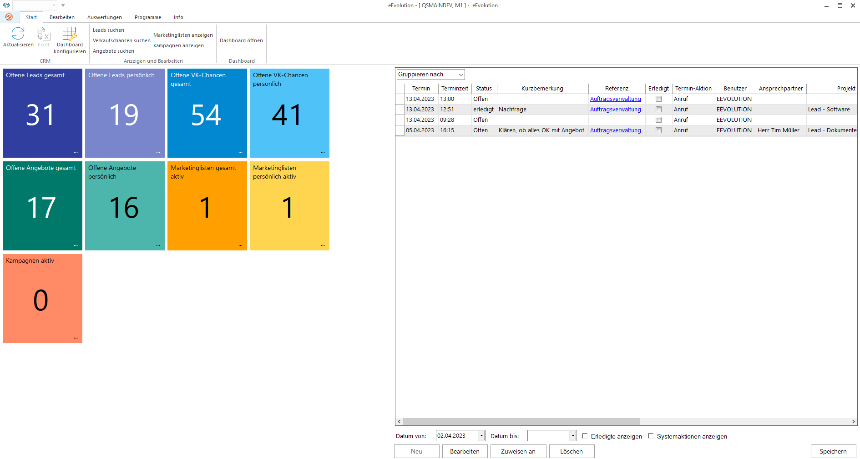Sort by the Status column header
Screen dimensions: 860x459
pos(484,89)
